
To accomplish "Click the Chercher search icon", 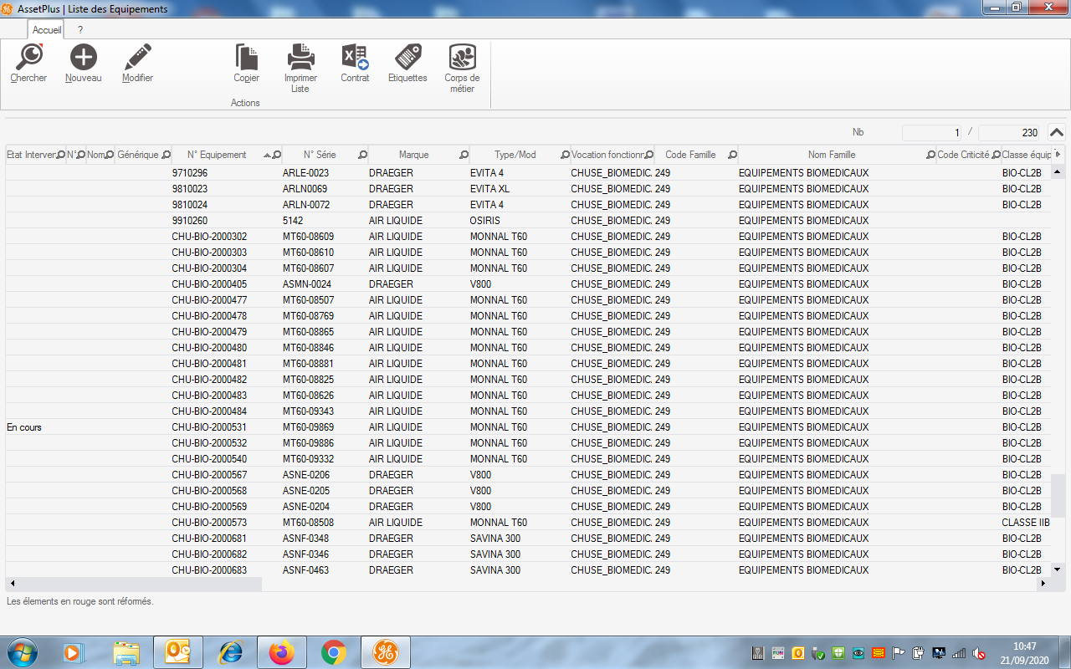I will pos(28,57).
